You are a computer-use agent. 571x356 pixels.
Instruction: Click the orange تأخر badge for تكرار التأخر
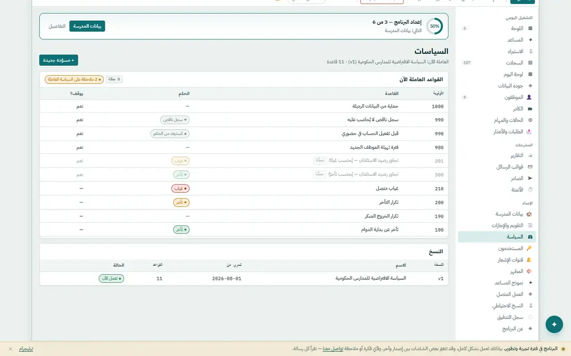(181, 202)
